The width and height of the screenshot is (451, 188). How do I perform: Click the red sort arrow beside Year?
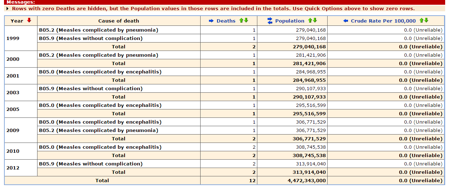coord(29,20)
